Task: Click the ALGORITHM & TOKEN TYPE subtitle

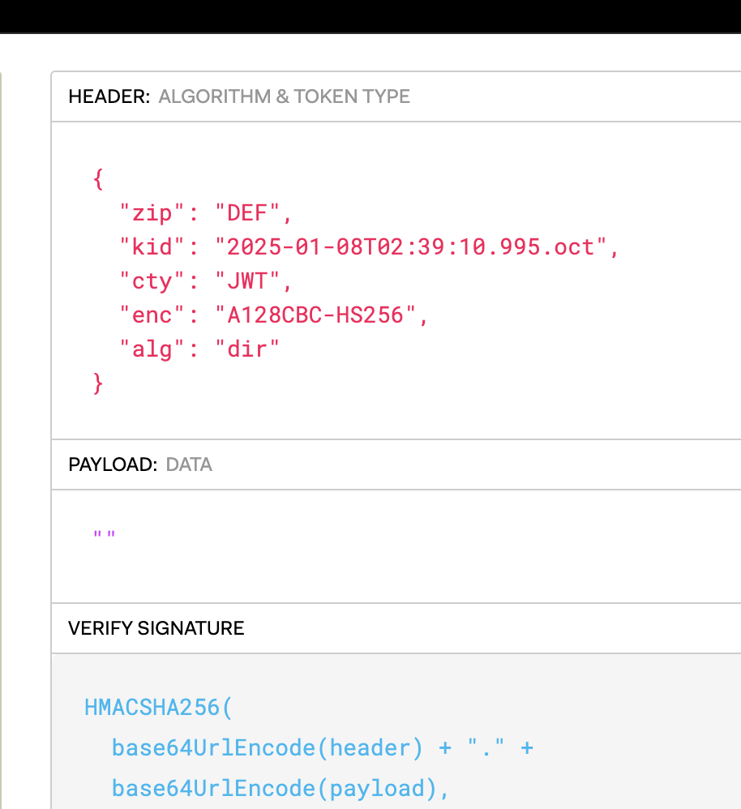Action: tap(284, 96)
